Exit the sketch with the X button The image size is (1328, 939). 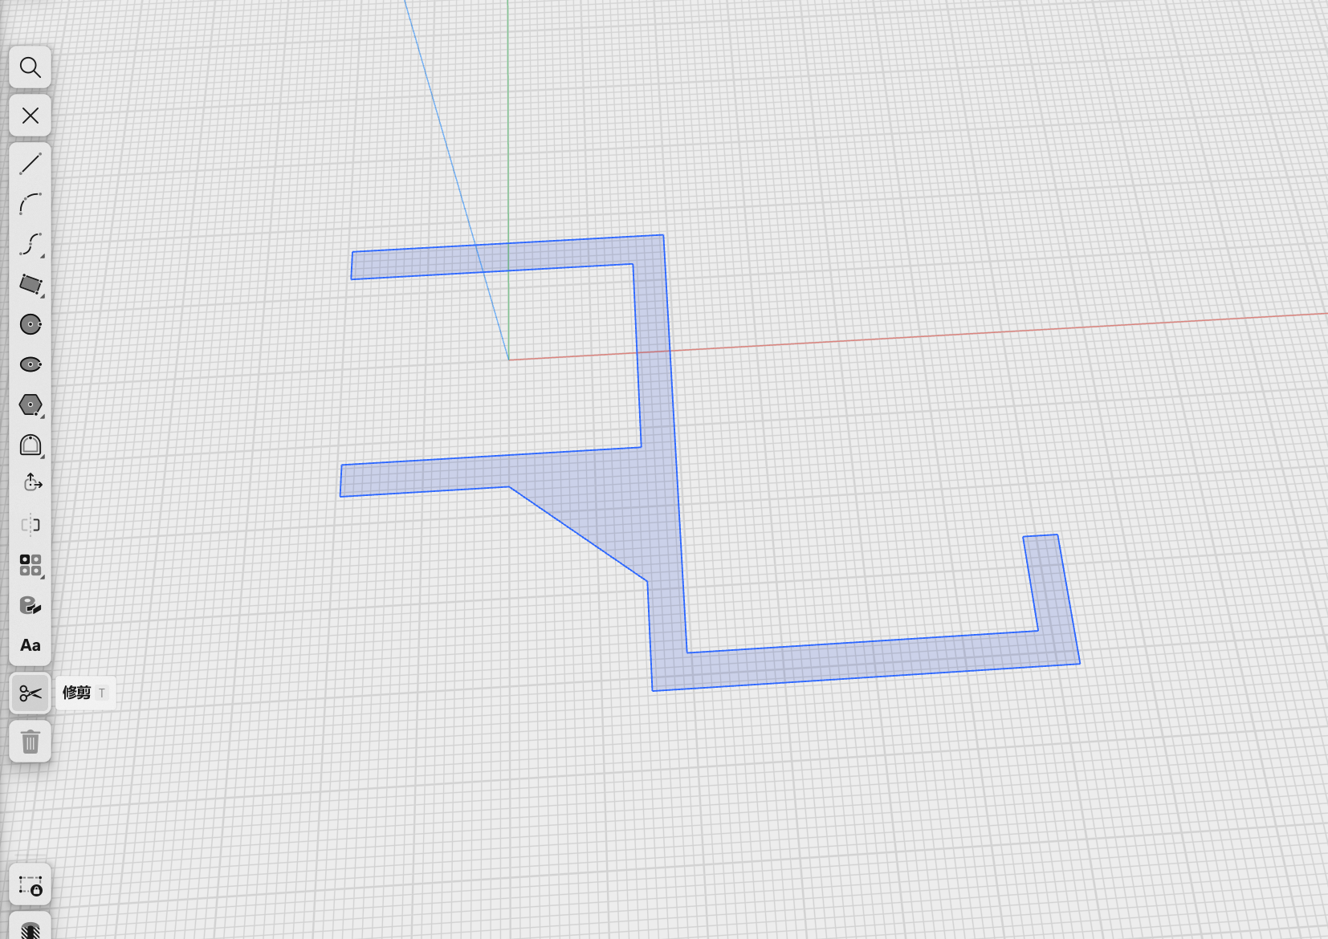31,116
